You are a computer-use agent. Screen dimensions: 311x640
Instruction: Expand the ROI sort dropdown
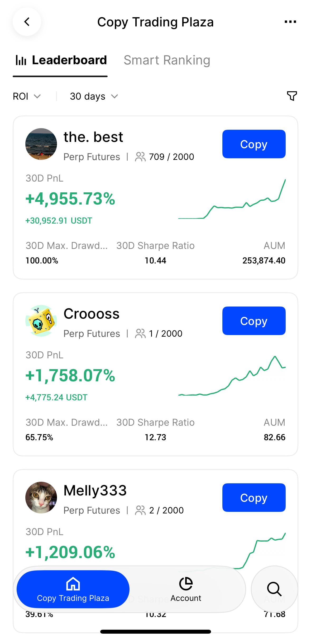pyautogui.click(x=27, y=96)
